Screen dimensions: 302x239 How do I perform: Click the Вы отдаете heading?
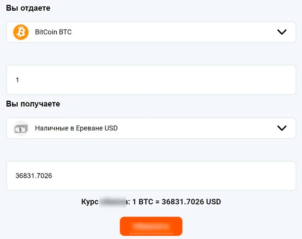(28, 8)
